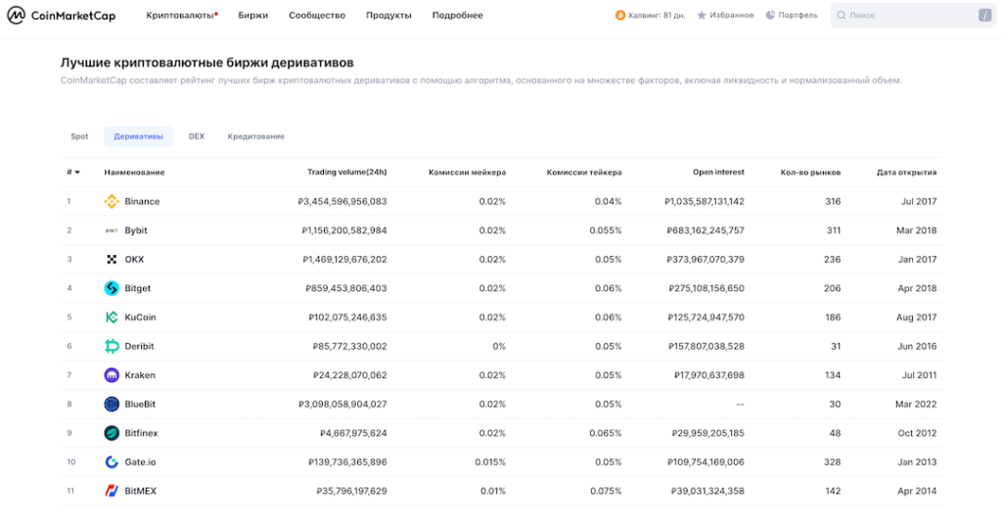The width and height of the screenshot is (1002, 509).
Task: Switch to the DEX tab
Action: pos(197,137)
